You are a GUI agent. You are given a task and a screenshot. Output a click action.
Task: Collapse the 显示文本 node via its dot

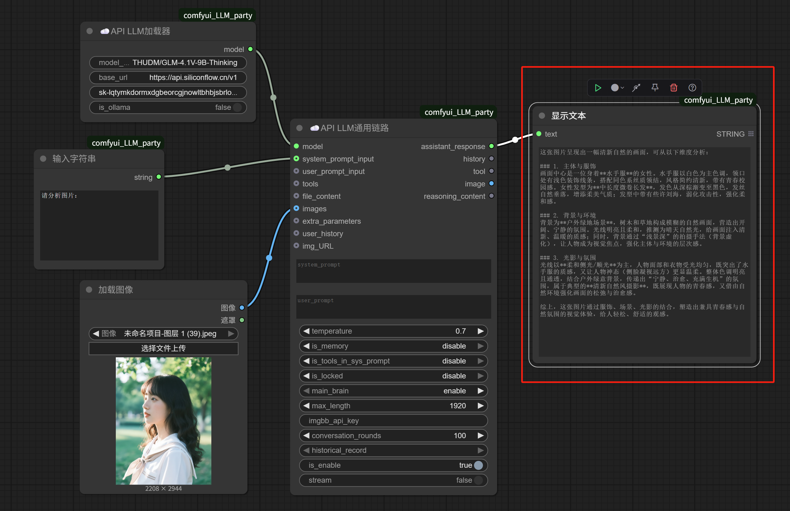542,115
